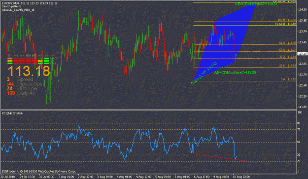Screen dimensions: 308x179
Task: Click the 70 level on RSI scale
Action: pyautogui.click(x=299, y=129)
